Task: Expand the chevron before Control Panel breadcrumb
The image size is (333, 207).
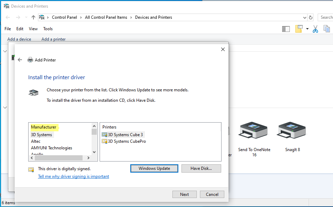Action: coord(48,18)
